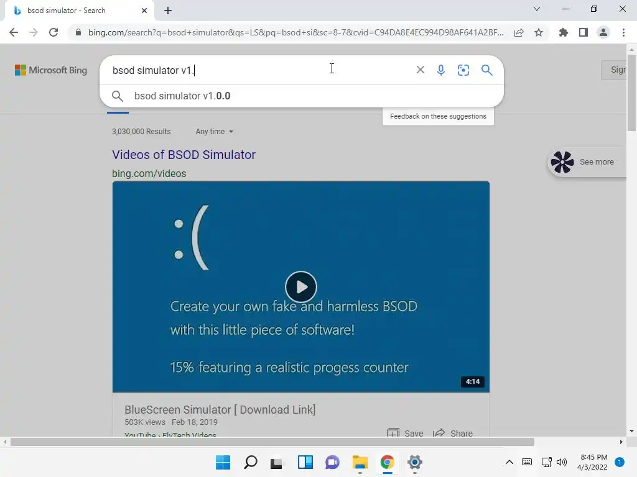Viewport: 637px width, 477px height.
Task: Click the Bing search magnifier button
Action: coord(486,70)
